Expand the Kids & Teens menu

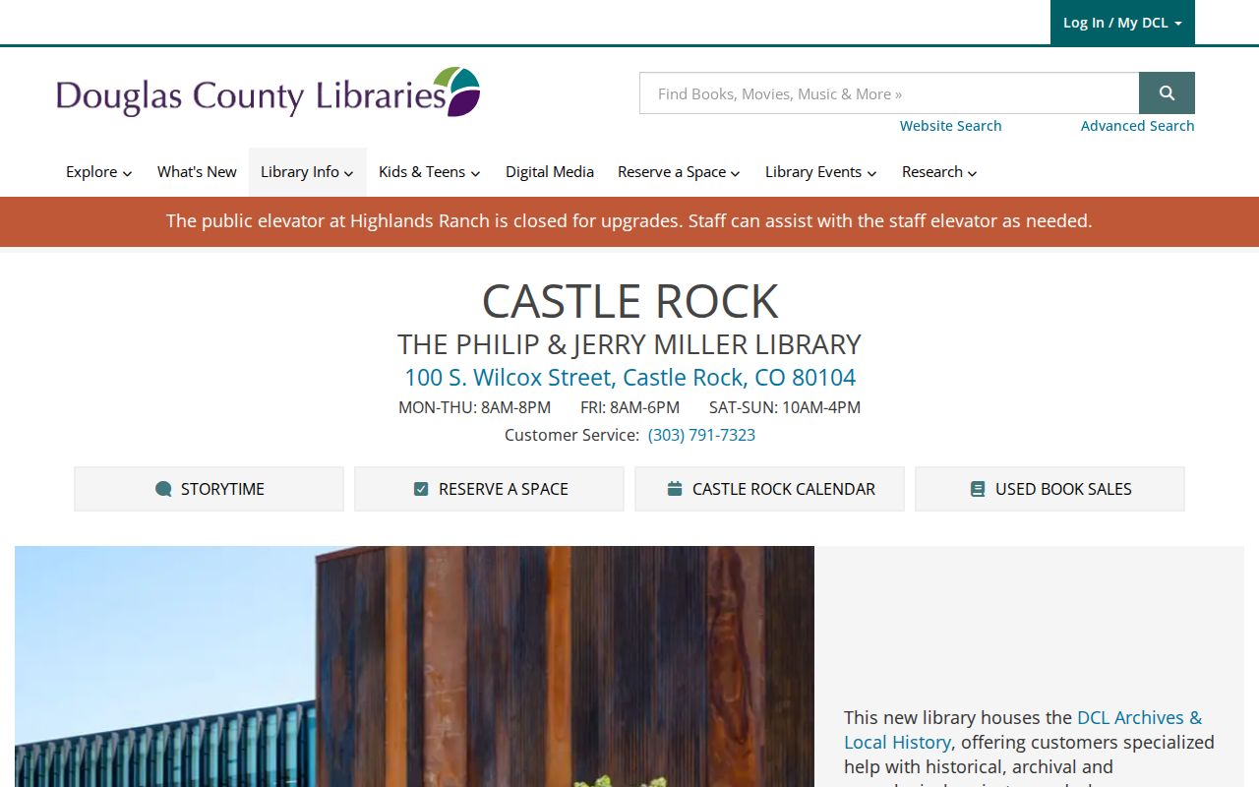(x=429, y=172)
